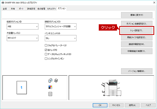The height and width of the screenshot is (109, 157).
Task: Click the ヘルプ button
Action: pos(148,105)
